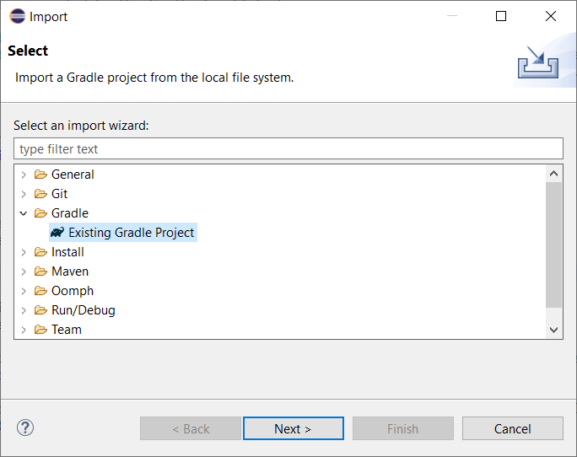Select the Install tree entry
This screenshot has width=577, height=457.
click(67, 252)
